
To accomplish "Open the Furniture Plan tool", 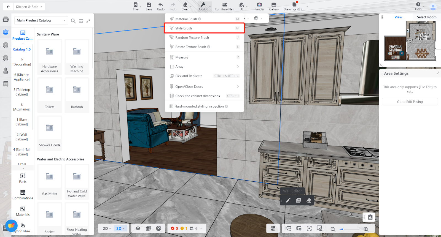I will (225, 7).
